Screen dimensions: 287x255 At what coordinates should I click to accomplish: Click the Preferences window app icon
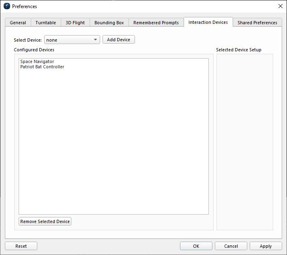pos(7,6)
